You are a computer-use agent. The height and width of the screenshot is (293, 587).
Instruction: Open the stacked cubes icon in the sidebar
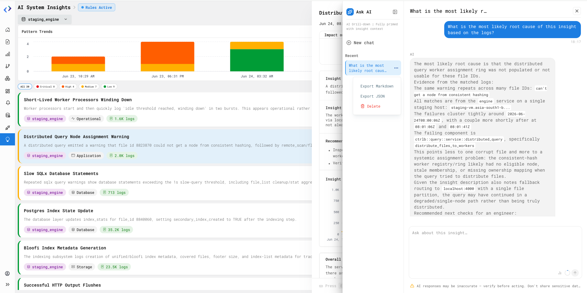8,78
